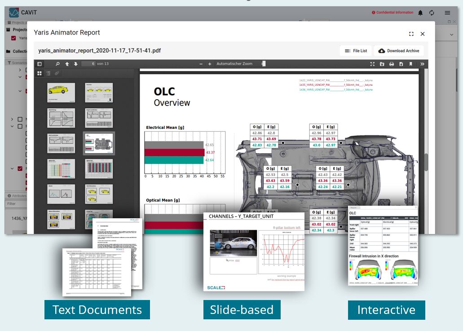463x331 pixels.
Task: Zoom in with the plus icon
Action: pos(210,64)
